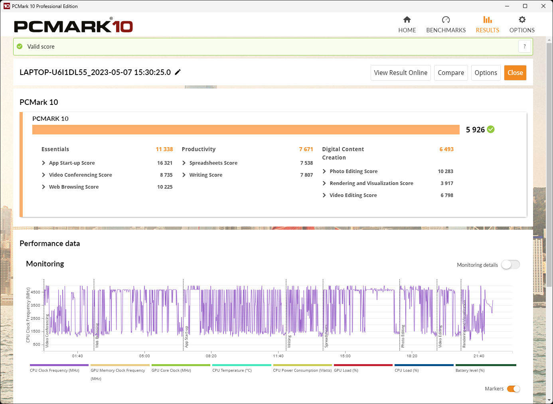Click the green valid score checkmark icon

pos(20,47)
